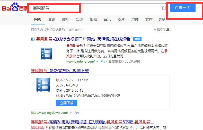Open the 335条评价 reviews link
Image resolution: width=203 pixels, height=130 pixels.
133,62
